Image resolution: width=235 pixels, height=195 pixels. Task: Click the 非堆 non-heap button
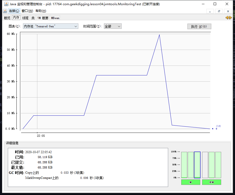point(211,182)
